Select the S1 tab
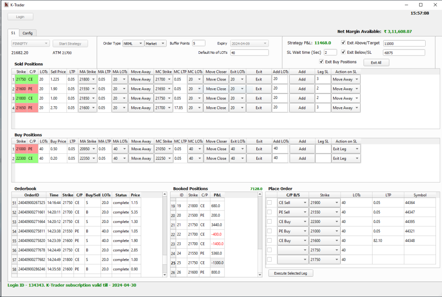Image resolution: width=442 pixels, height=297 pixels. [13, 33]
